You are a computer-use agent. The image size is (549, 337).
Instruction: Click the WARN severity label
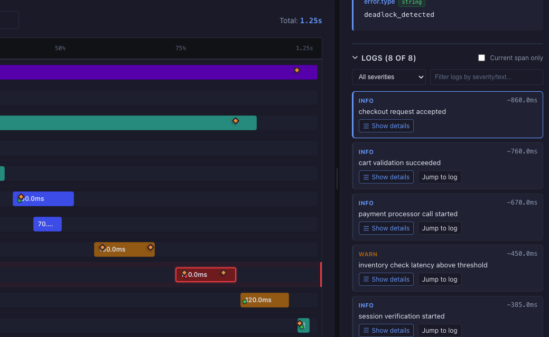(x=368, y=254)
